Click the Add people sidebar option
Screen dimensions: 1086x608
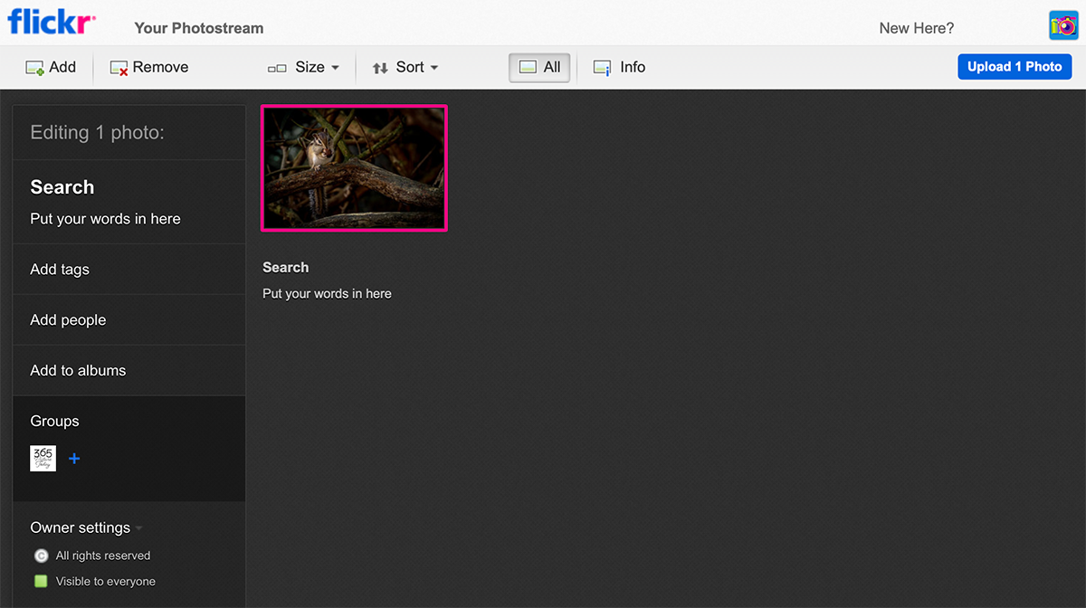68,319
